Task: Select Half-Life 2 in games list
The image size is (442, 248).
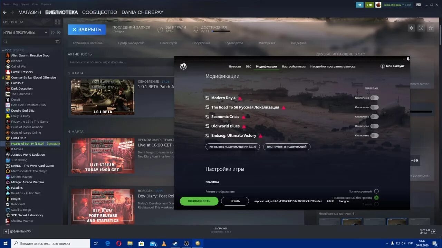Action: pos(18,138)
